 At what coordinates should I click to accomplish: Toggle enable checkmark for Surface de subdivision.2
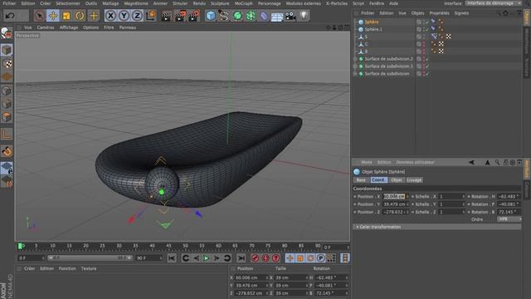click(x=427, y=59)
